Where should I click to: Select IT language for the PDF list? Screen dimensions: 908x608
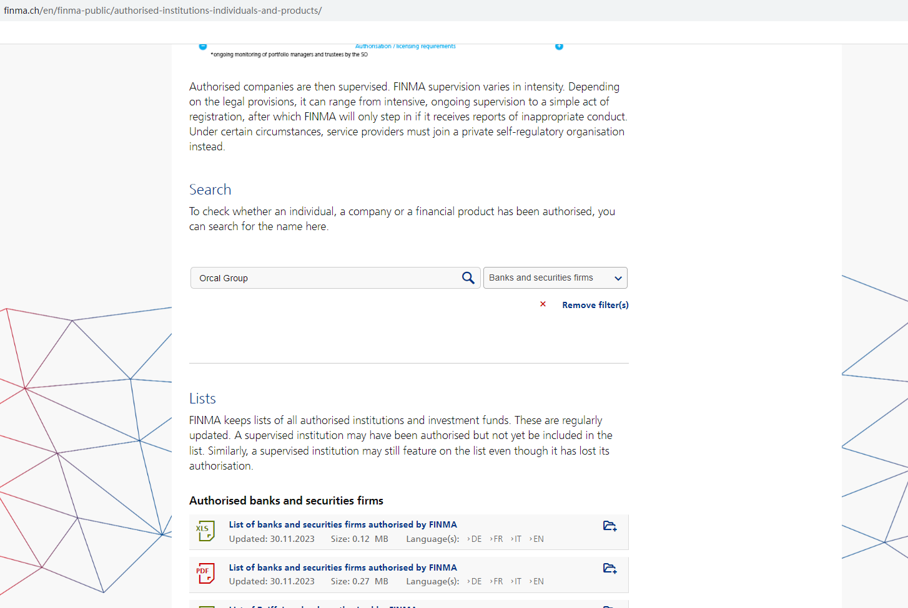tap(517, 582)
